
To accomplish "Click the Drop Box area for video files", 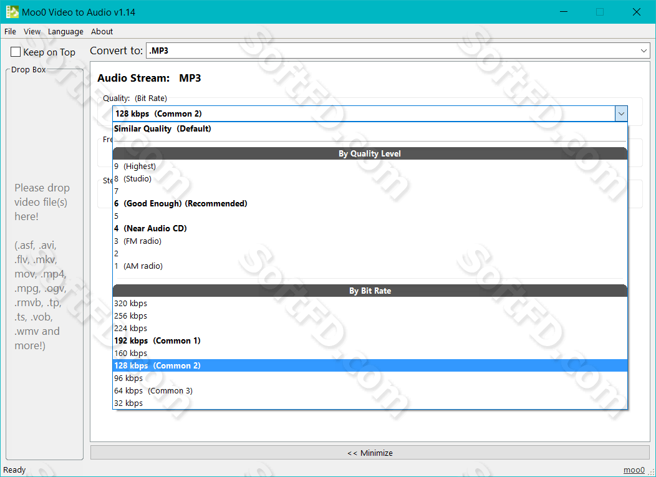I will pos(44,264).
